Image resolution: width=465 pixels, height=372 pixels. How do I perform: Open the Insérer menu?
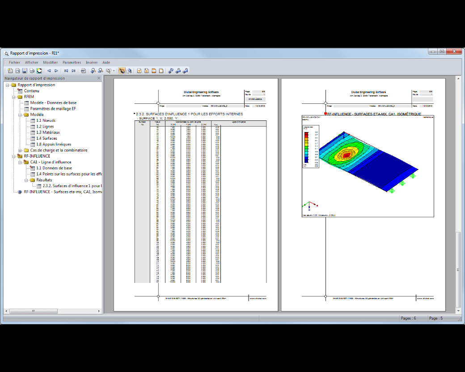(92, 62)
